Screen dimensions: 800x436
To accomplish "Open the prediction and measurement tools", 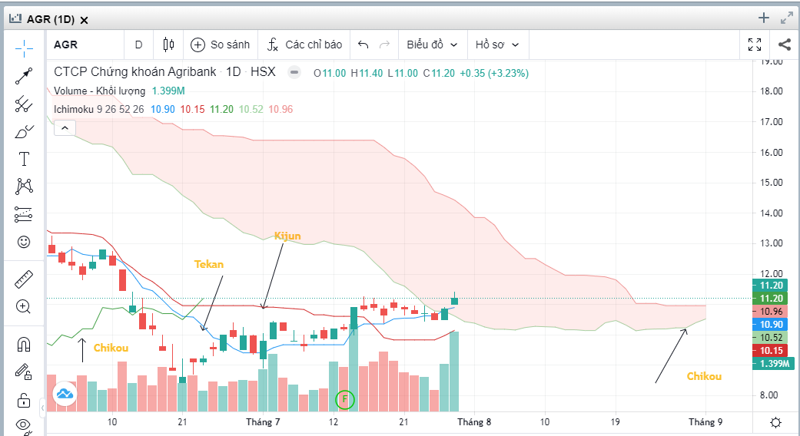I will tap(24, 214).
